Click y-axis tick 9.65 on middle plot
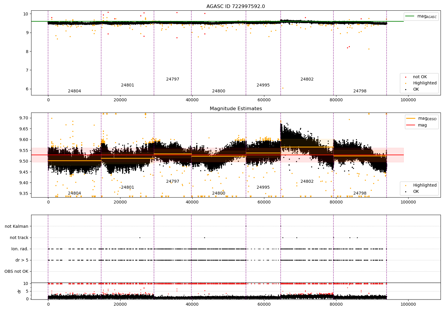Viewport: 445px width, 311px height. (24, 129)
